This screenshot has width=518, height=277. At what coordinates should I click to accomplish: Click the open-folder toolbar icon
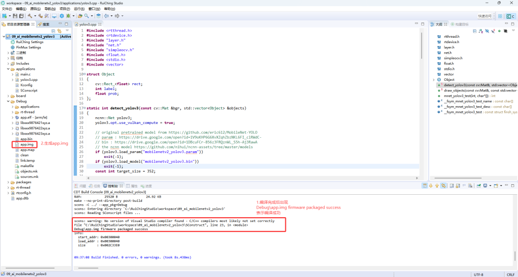(80, 16)
